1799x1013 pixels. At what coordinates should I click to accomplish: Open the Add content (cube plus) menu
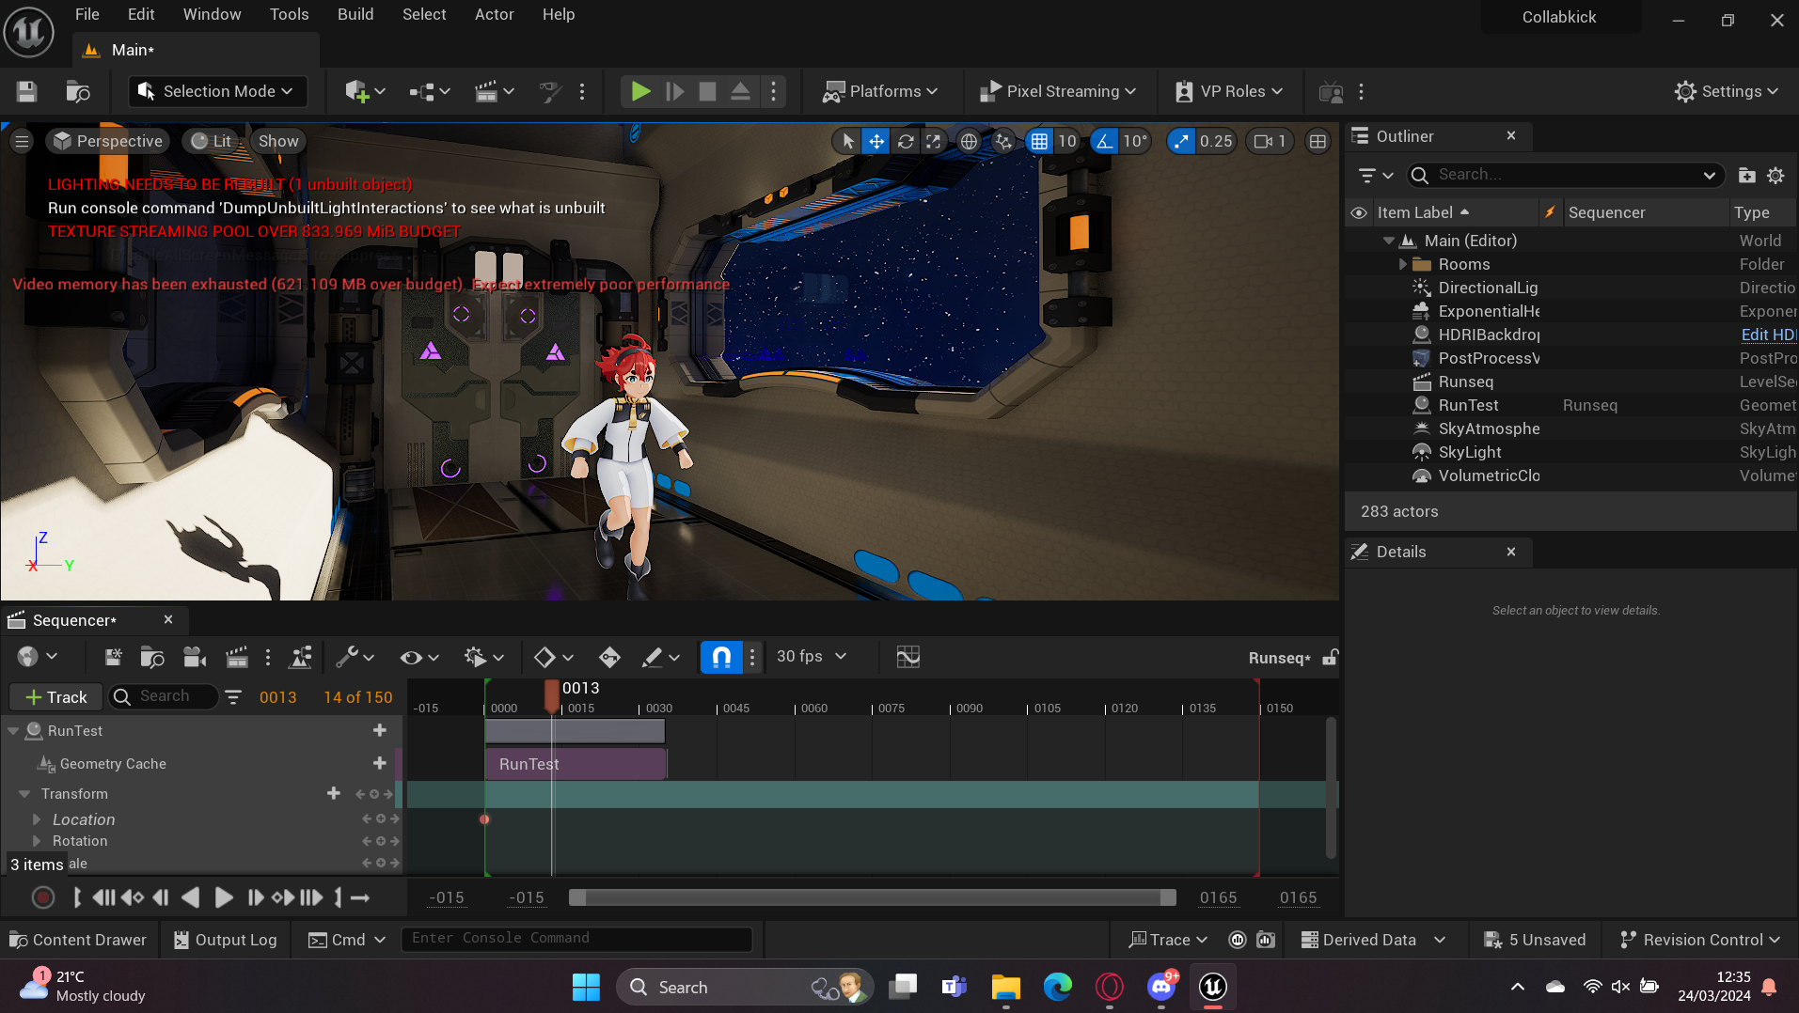coord(364,91)
